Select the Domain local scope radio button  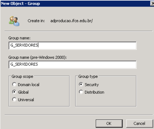click(x=14, y=84)
